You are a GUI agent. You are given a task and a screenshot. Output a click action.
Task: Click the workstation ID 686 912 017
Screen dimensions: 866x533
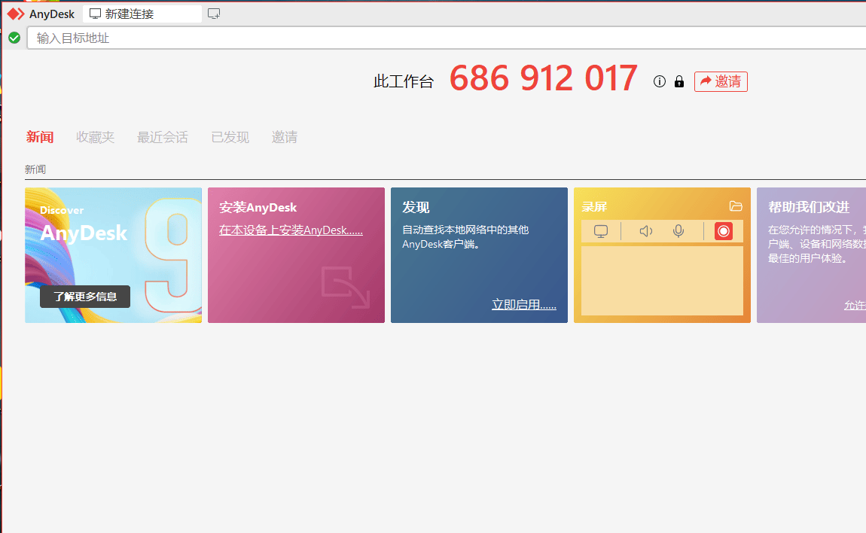tap(544, 78)
